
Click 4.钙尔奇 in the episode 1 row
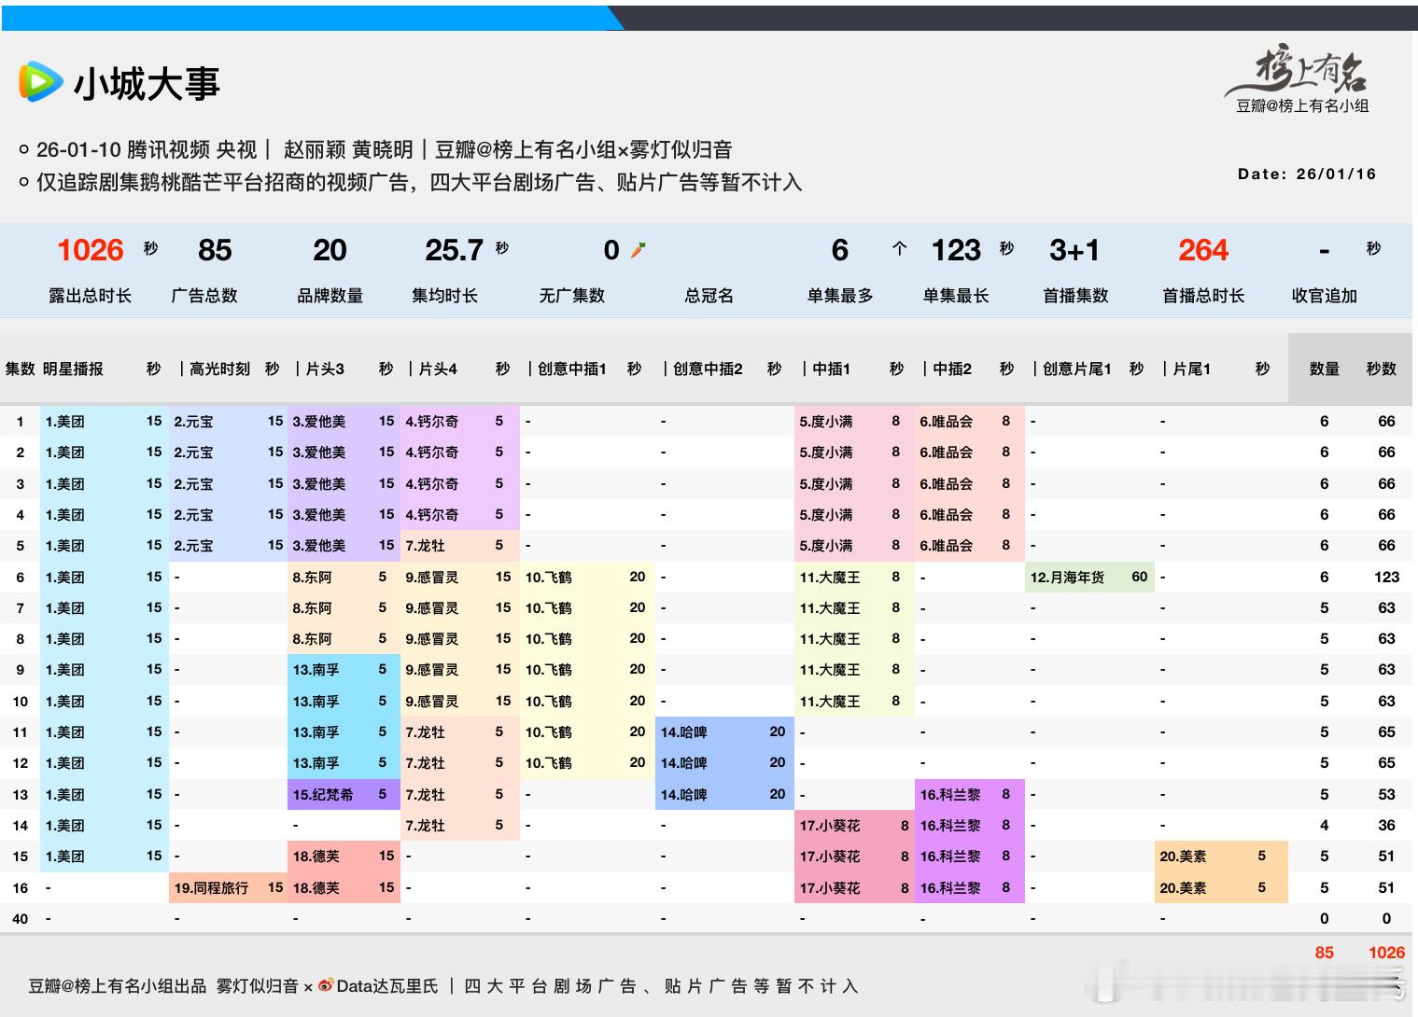pyautogui.click(x=431, y=422)
